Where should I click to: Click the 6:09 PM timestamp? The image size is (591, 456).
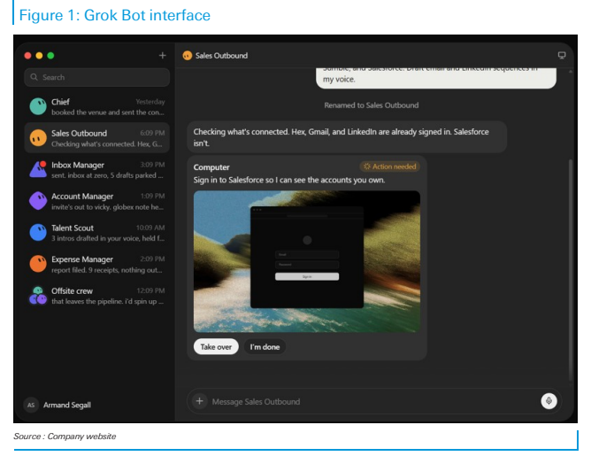[x=152, y=133]
